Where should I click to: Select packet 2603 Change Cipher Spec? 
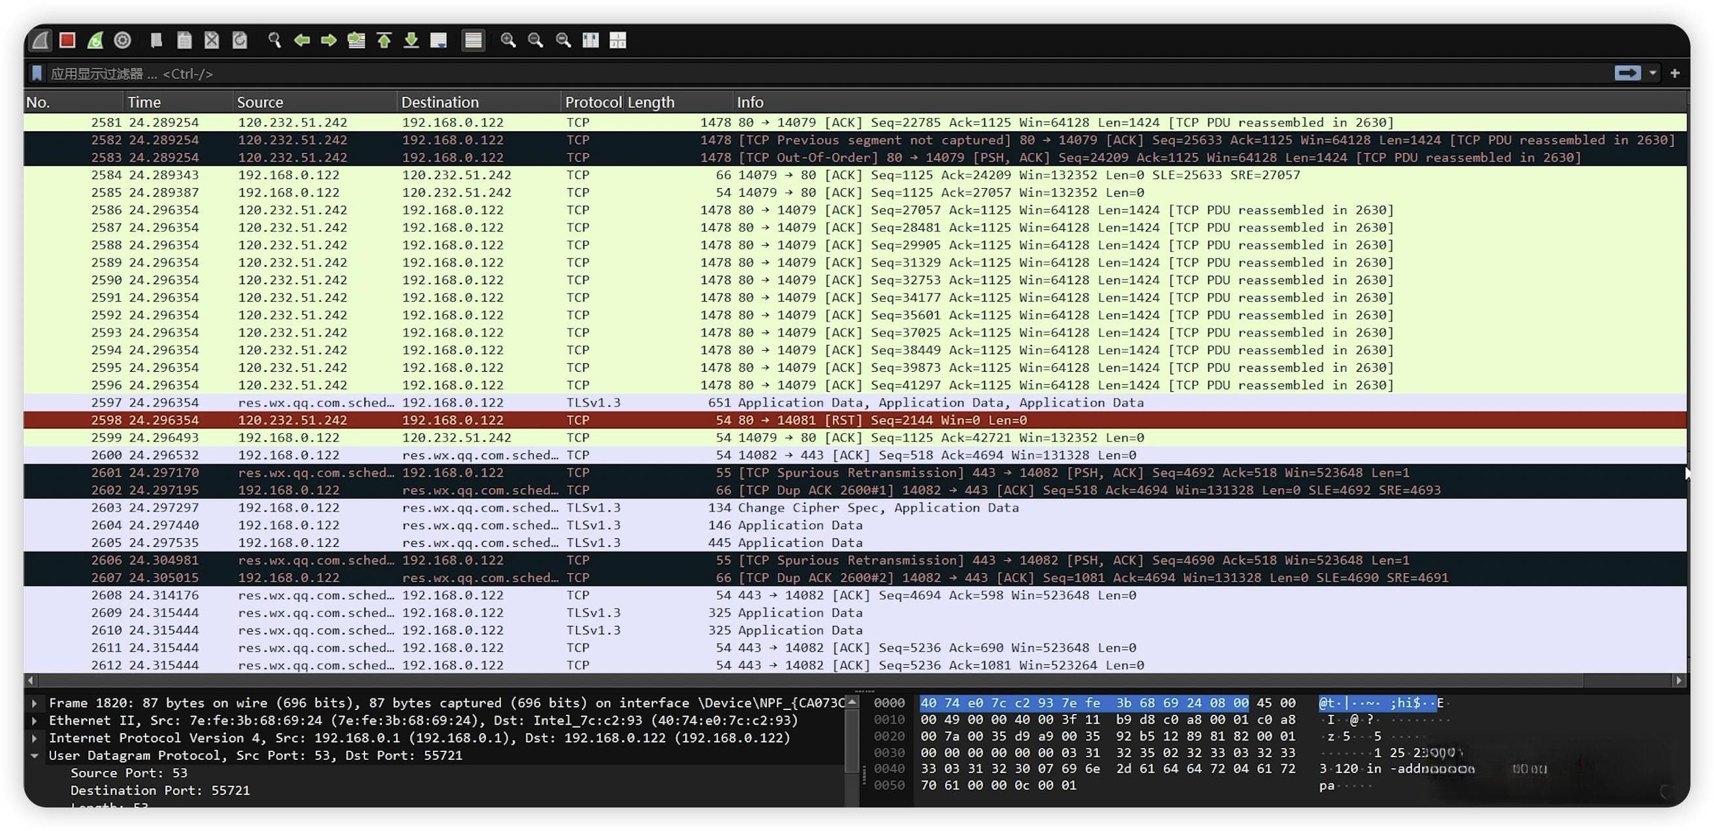[x=855, y=508]
